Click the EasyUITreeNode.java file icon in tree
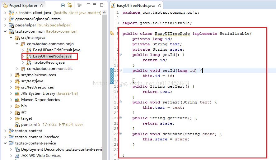The image size is (276, 160). point(29,56)
